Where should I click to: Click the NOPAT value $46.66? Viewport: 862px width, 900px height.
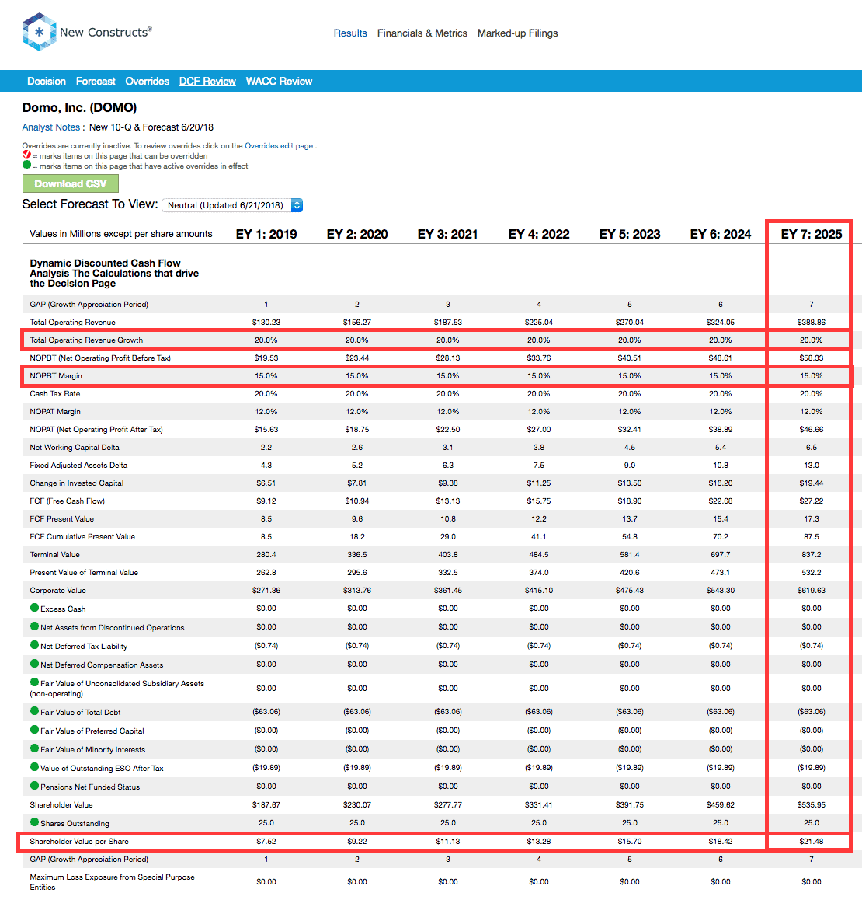(x=812, y=429)
